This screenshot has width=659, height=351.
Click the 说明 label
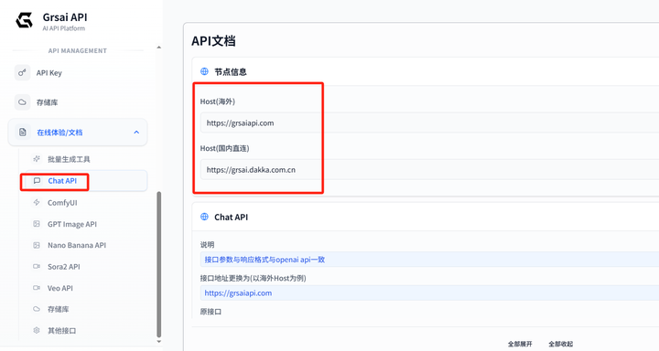[x=207, y=244]
